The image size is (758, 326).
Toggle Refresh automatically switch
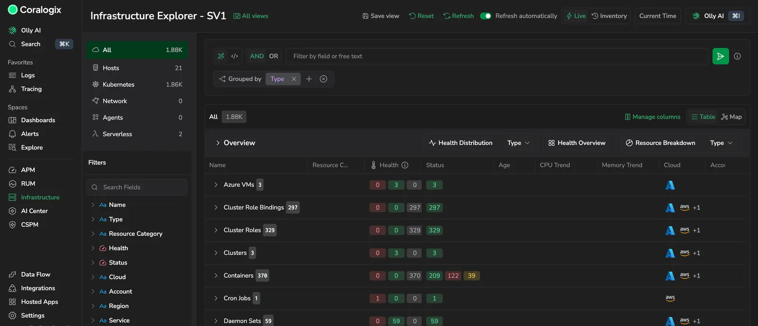tap(486, 16)
